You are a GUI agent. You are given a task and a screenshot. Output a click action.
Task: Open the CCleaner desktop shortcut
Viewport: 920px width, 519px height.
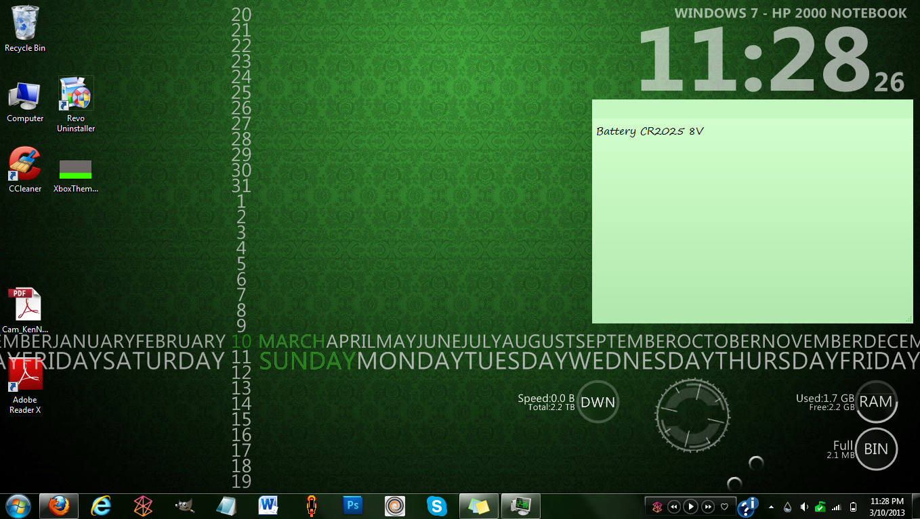[x=25, y=165]
